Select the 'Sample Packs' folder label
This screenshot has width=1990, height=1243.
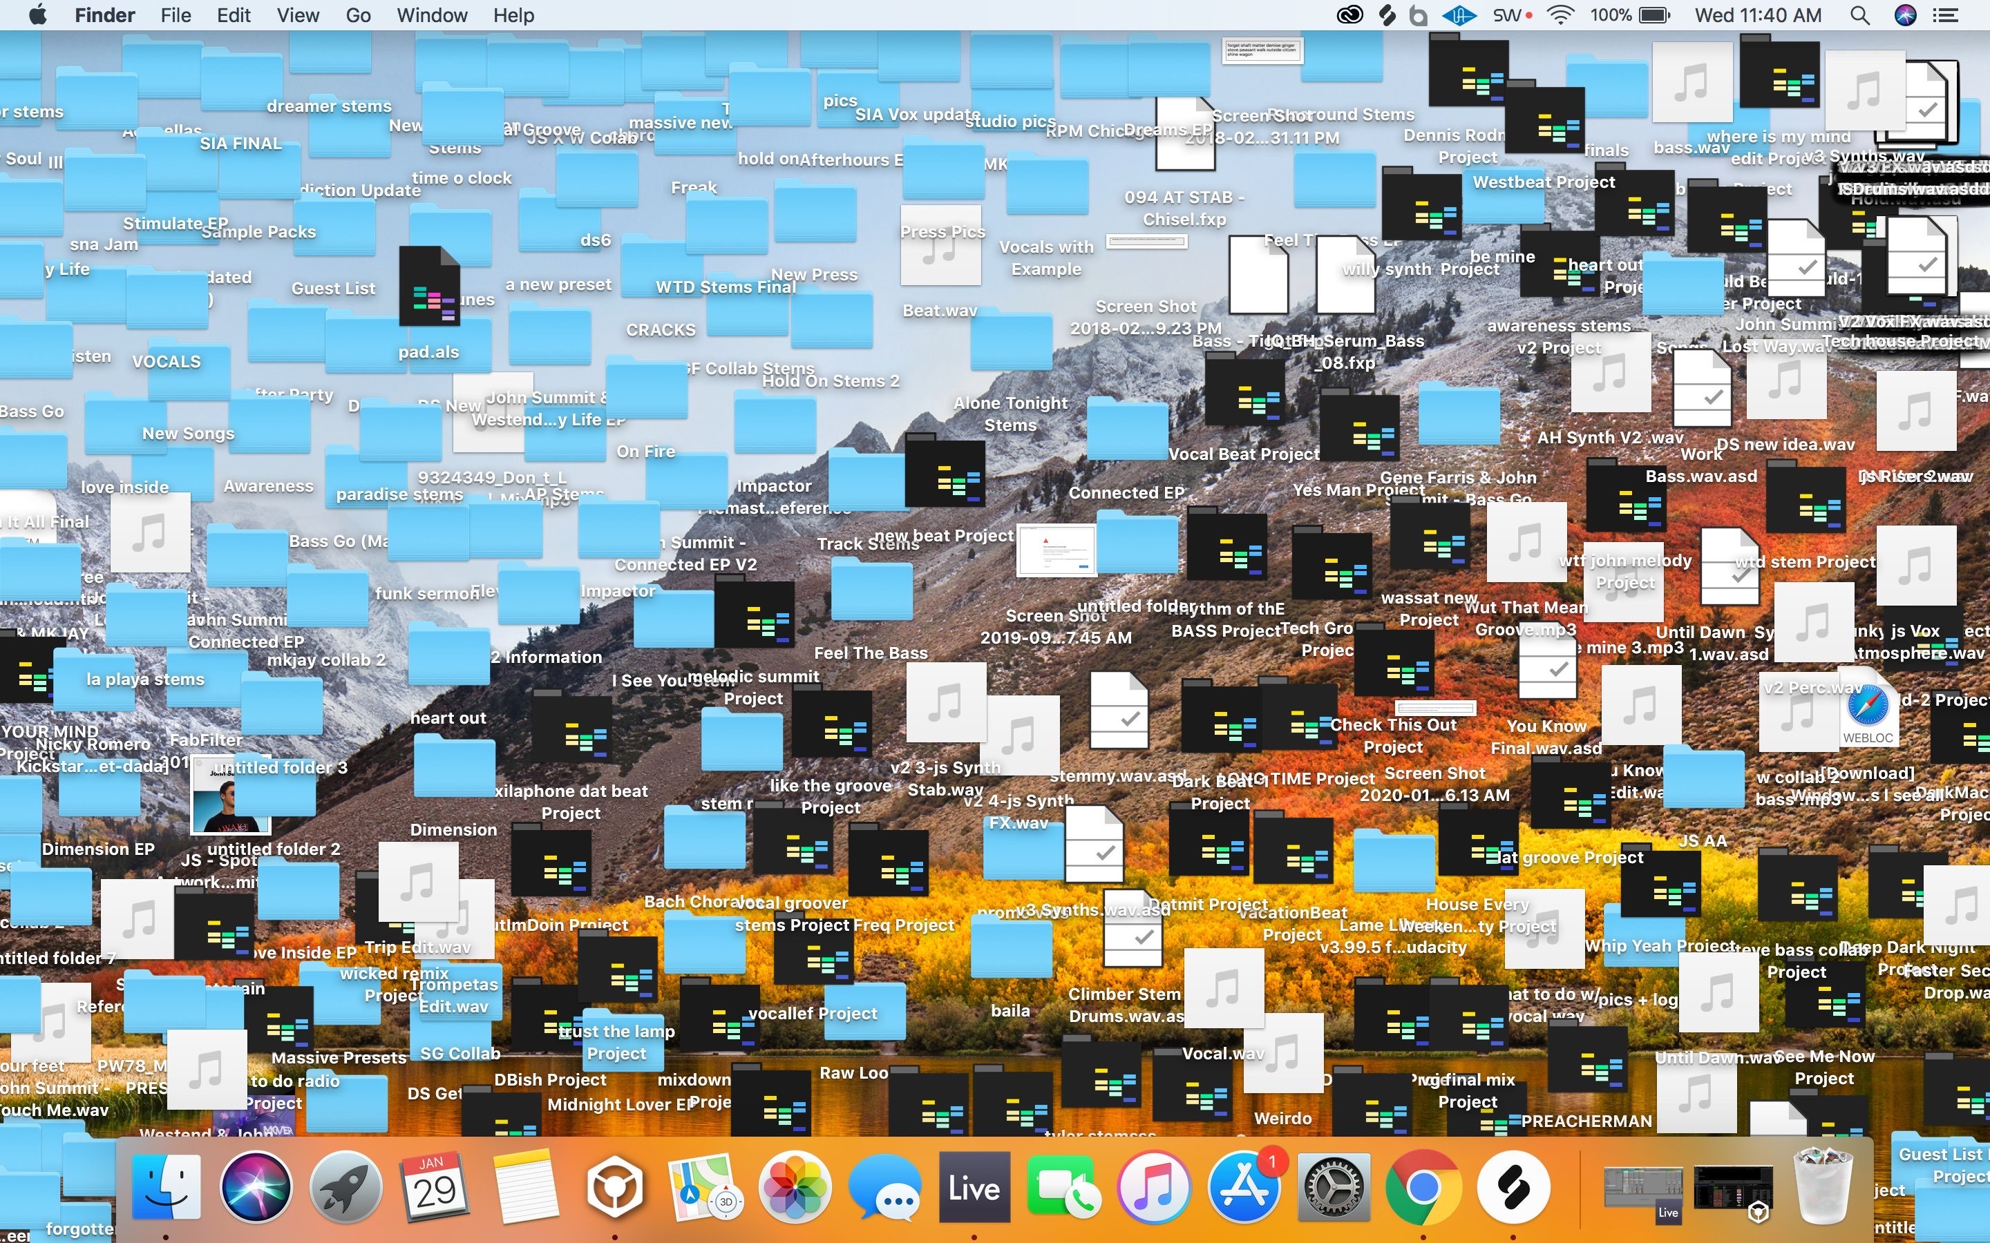[259, 232]
